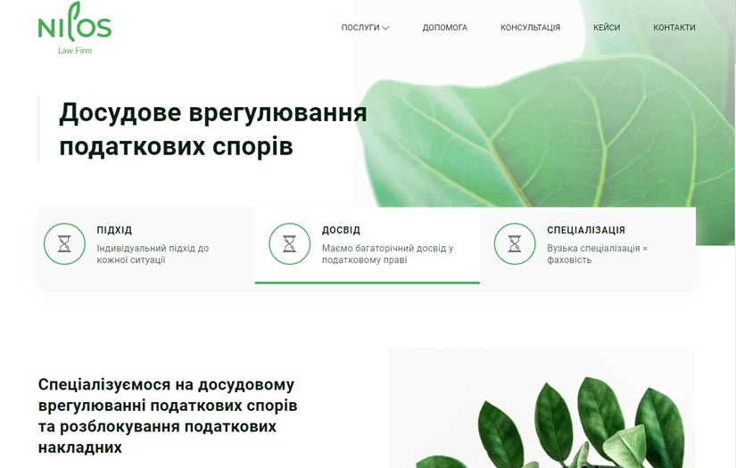This screenshot has width=736, height=468.
Task: Select the СПЕЦІАЛІЗАЦІЯ card heading
Action: [586, 230]
